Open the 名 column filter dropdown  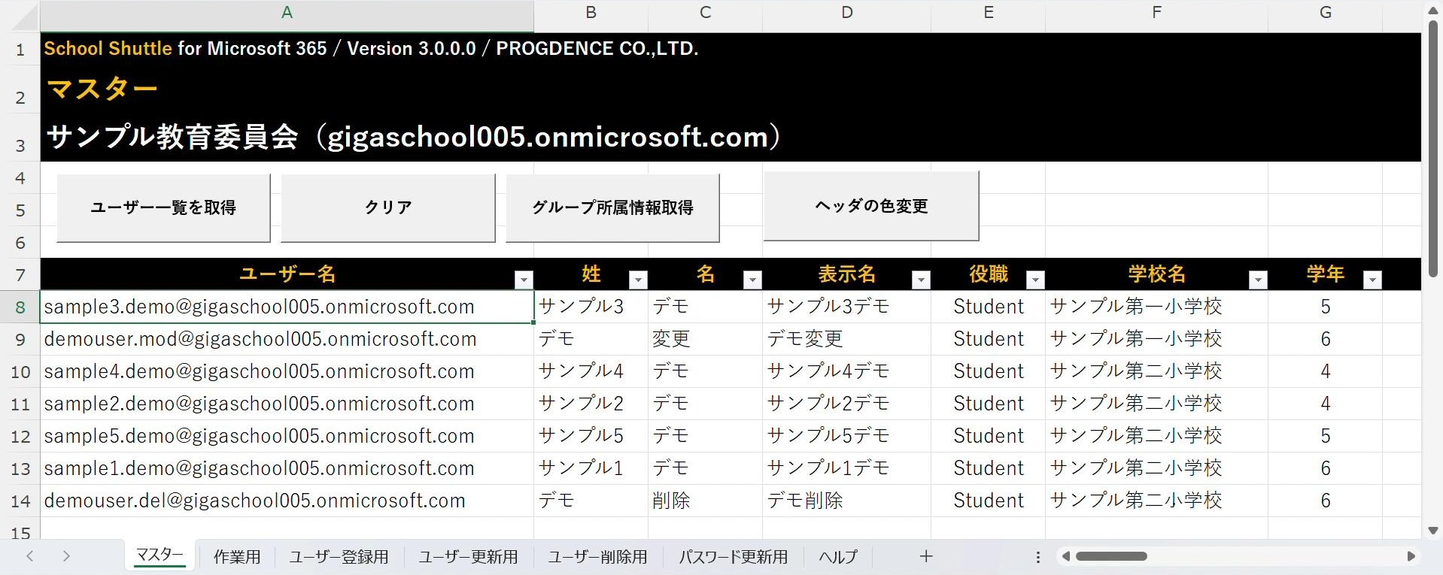[x=752, y=280]
